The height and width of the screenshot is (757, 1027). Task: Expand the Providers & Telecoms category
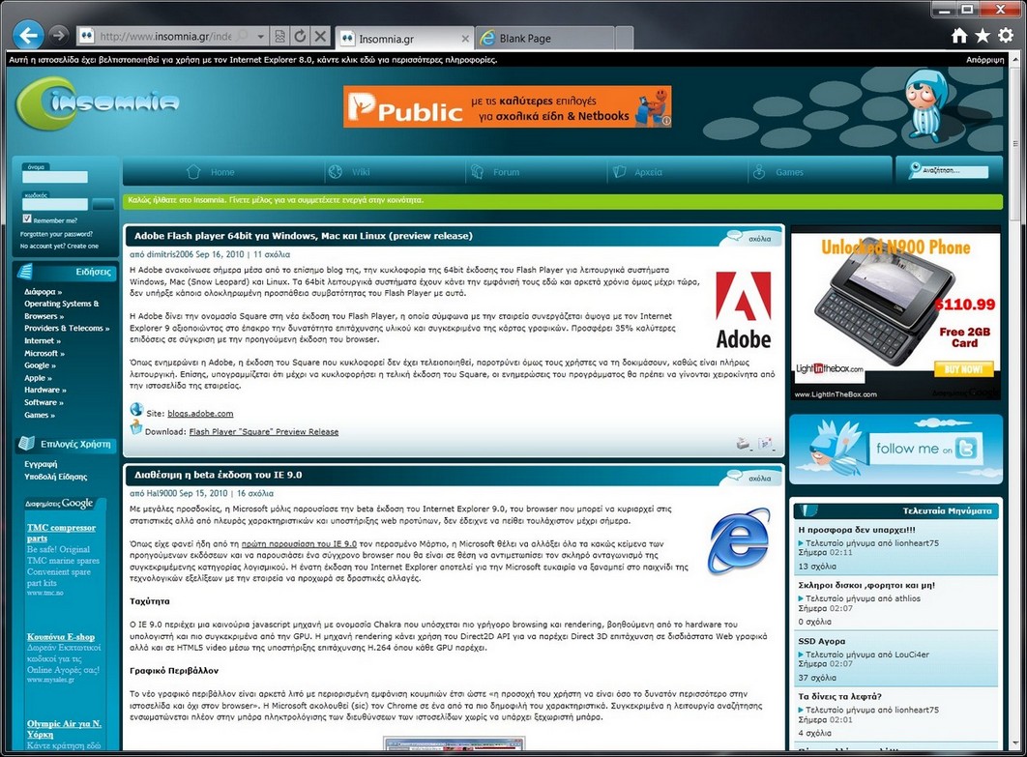(67, 328)
